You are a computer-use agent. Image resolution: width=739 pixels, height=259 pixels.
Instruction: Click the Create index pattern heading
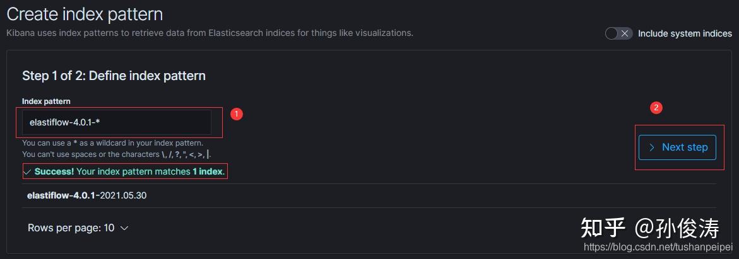[x=85, y=14]
